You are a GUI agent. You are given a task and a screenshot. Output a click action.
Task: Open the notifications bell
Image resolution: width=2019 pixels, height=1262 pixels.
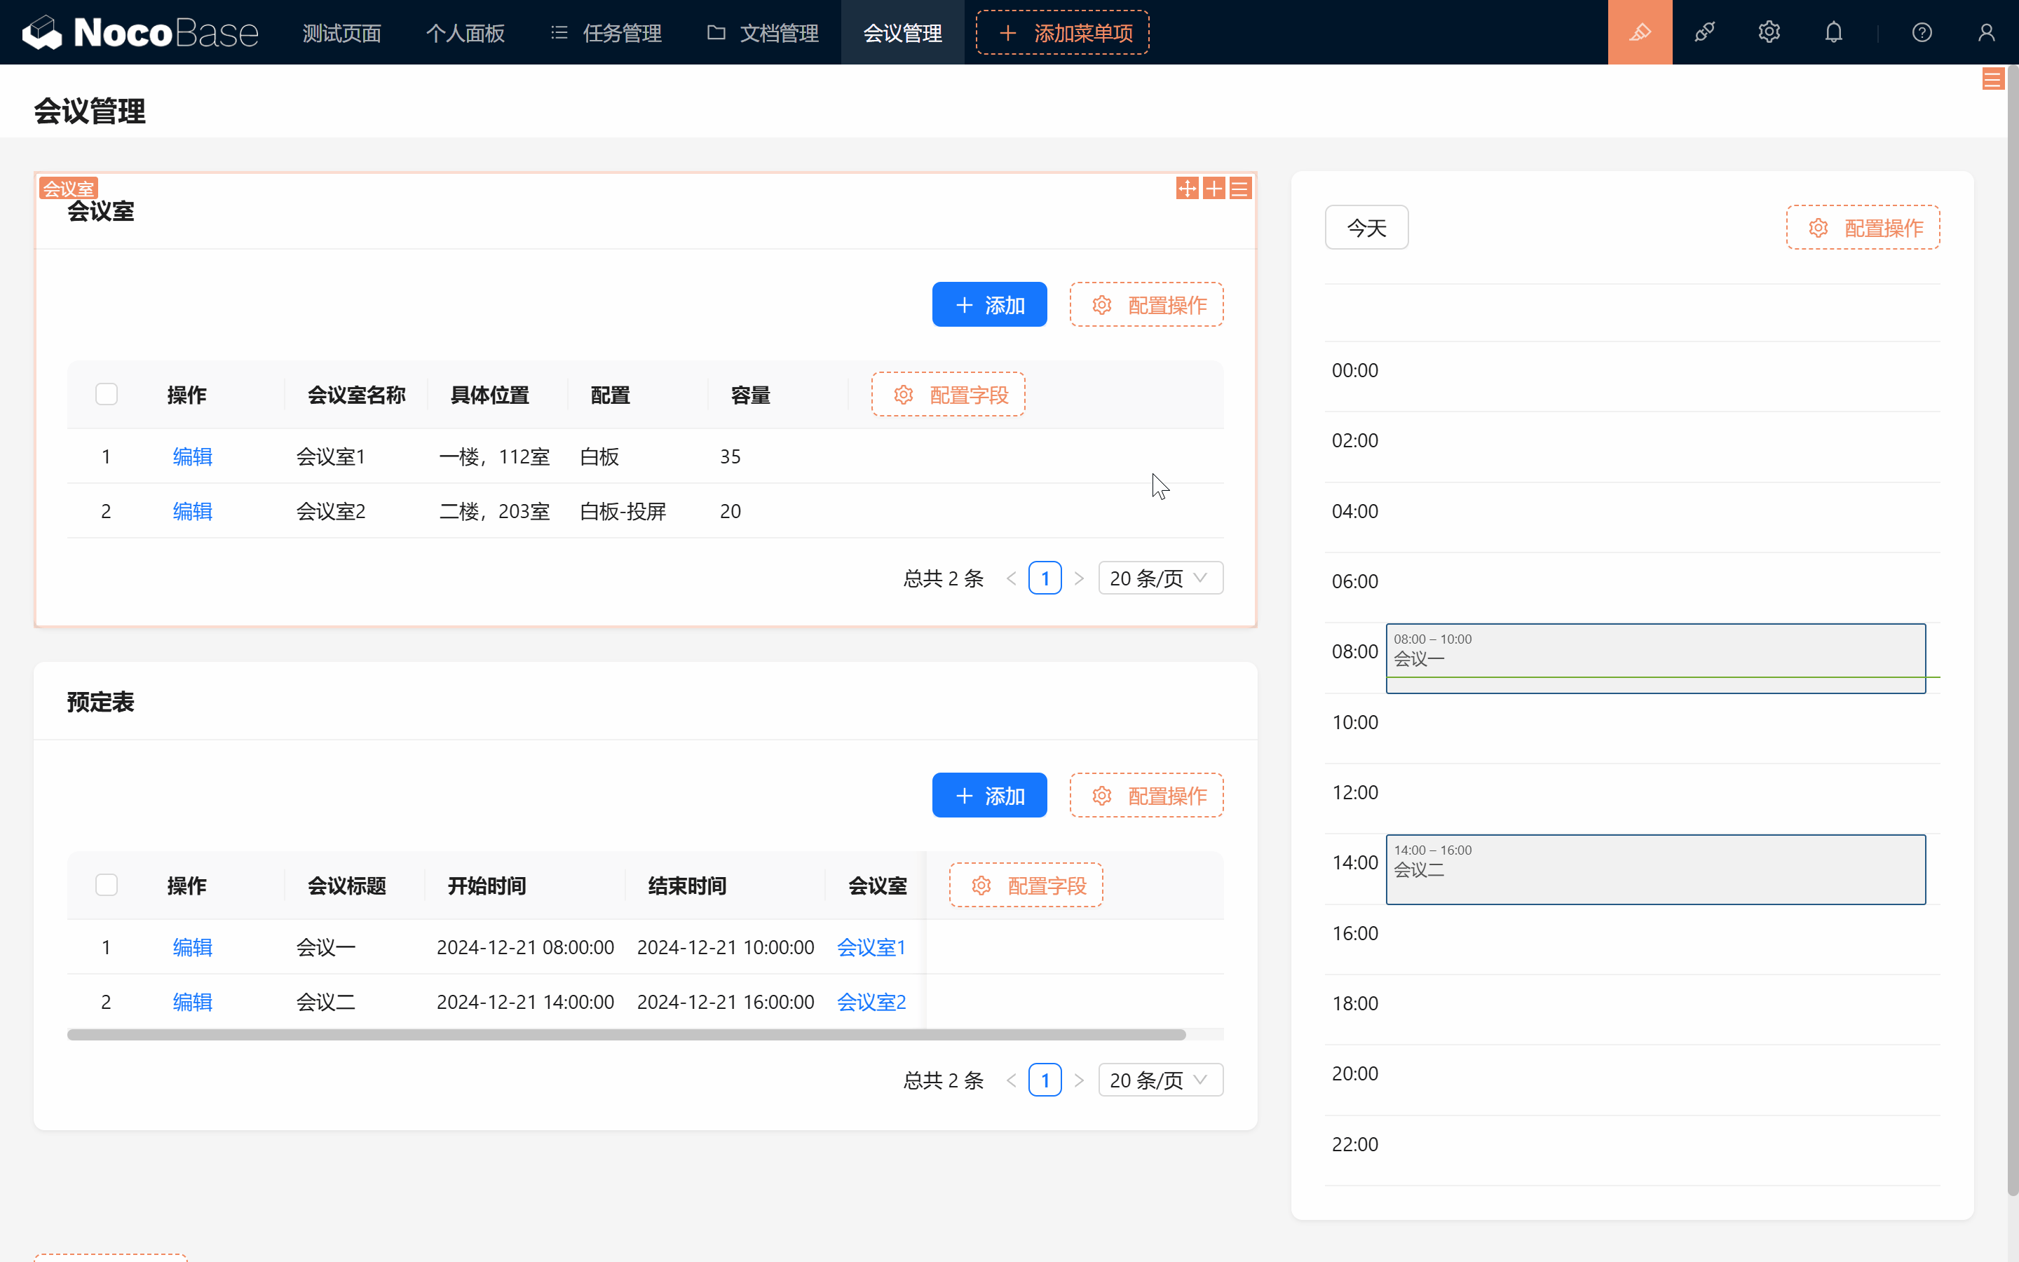coord(1833,32)
